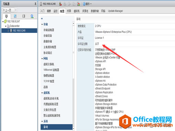Viewport: 175px width, 131px height.
Task: Click the navigator pin icon
Action: [x=35, y=4]
